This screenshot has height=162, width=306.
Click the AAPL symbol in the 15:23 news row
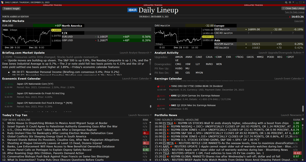pyautogui.click(x=166, y=150)
